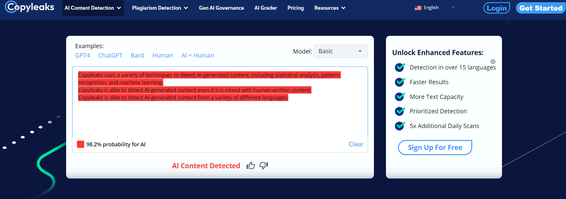Open the AI Content Detection menu
566x199 pixels.
click(93, 8)
